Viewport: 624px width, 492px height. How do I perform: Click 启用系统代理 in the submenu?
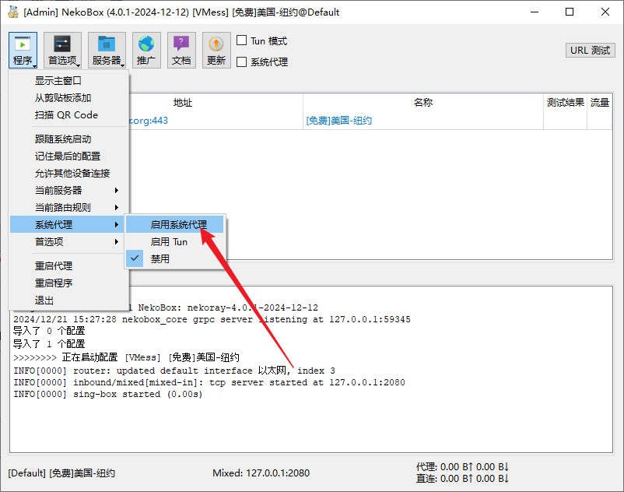pyautogui.click(x=175, y=224)
